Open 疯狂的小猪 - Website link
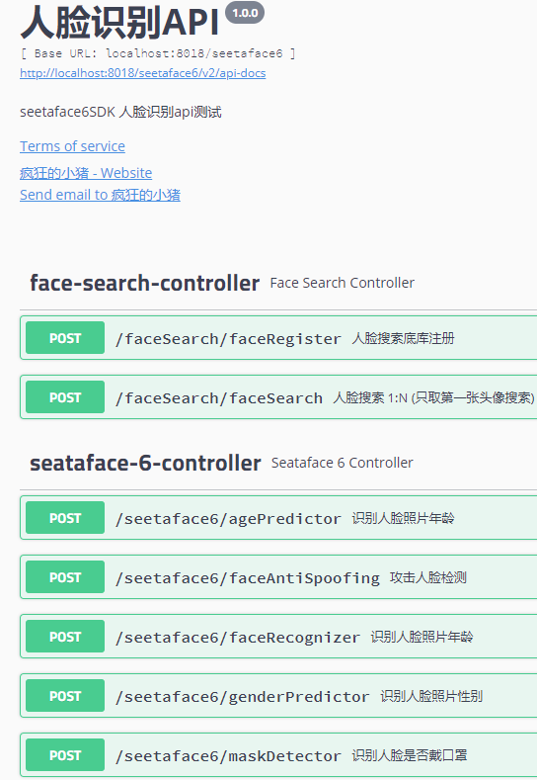This screenshot has height=780, width=537. [x=86, y=173]
